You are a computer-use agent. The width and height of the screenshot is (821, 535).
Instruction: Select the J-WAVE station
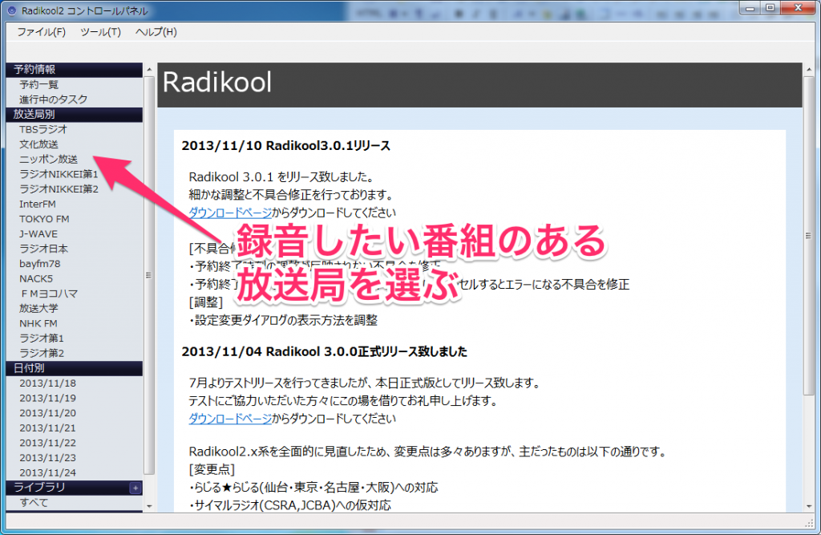(x=38, y=233)
